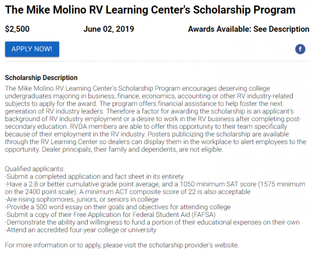Select the Scholarship Description heading
The height and width of the screenshot is (255, 313).
pos(41,78)
